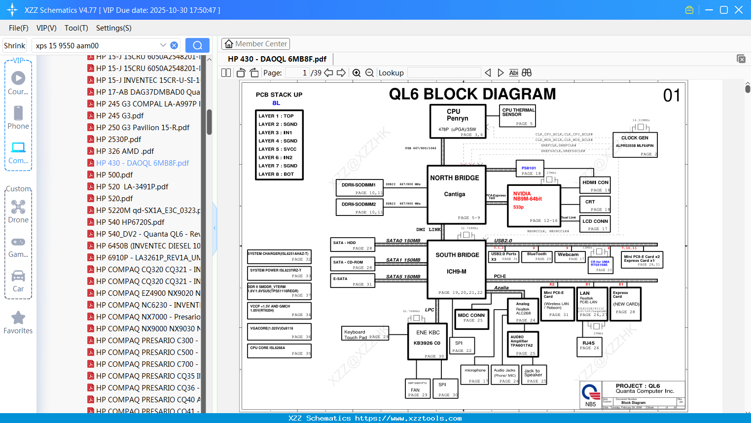Find previous lookup match triangle
The image size is (751, 423).
488,73
